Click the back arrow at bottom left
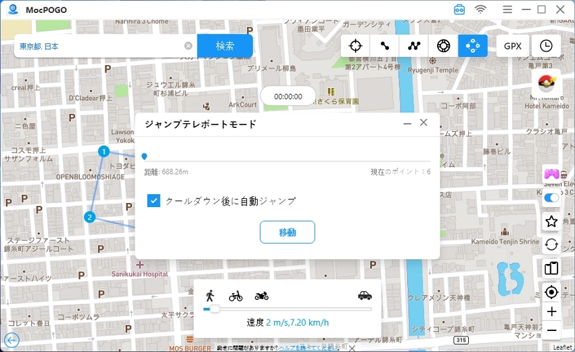Viewport: 575px width, 352px height. tap(11, 340)
